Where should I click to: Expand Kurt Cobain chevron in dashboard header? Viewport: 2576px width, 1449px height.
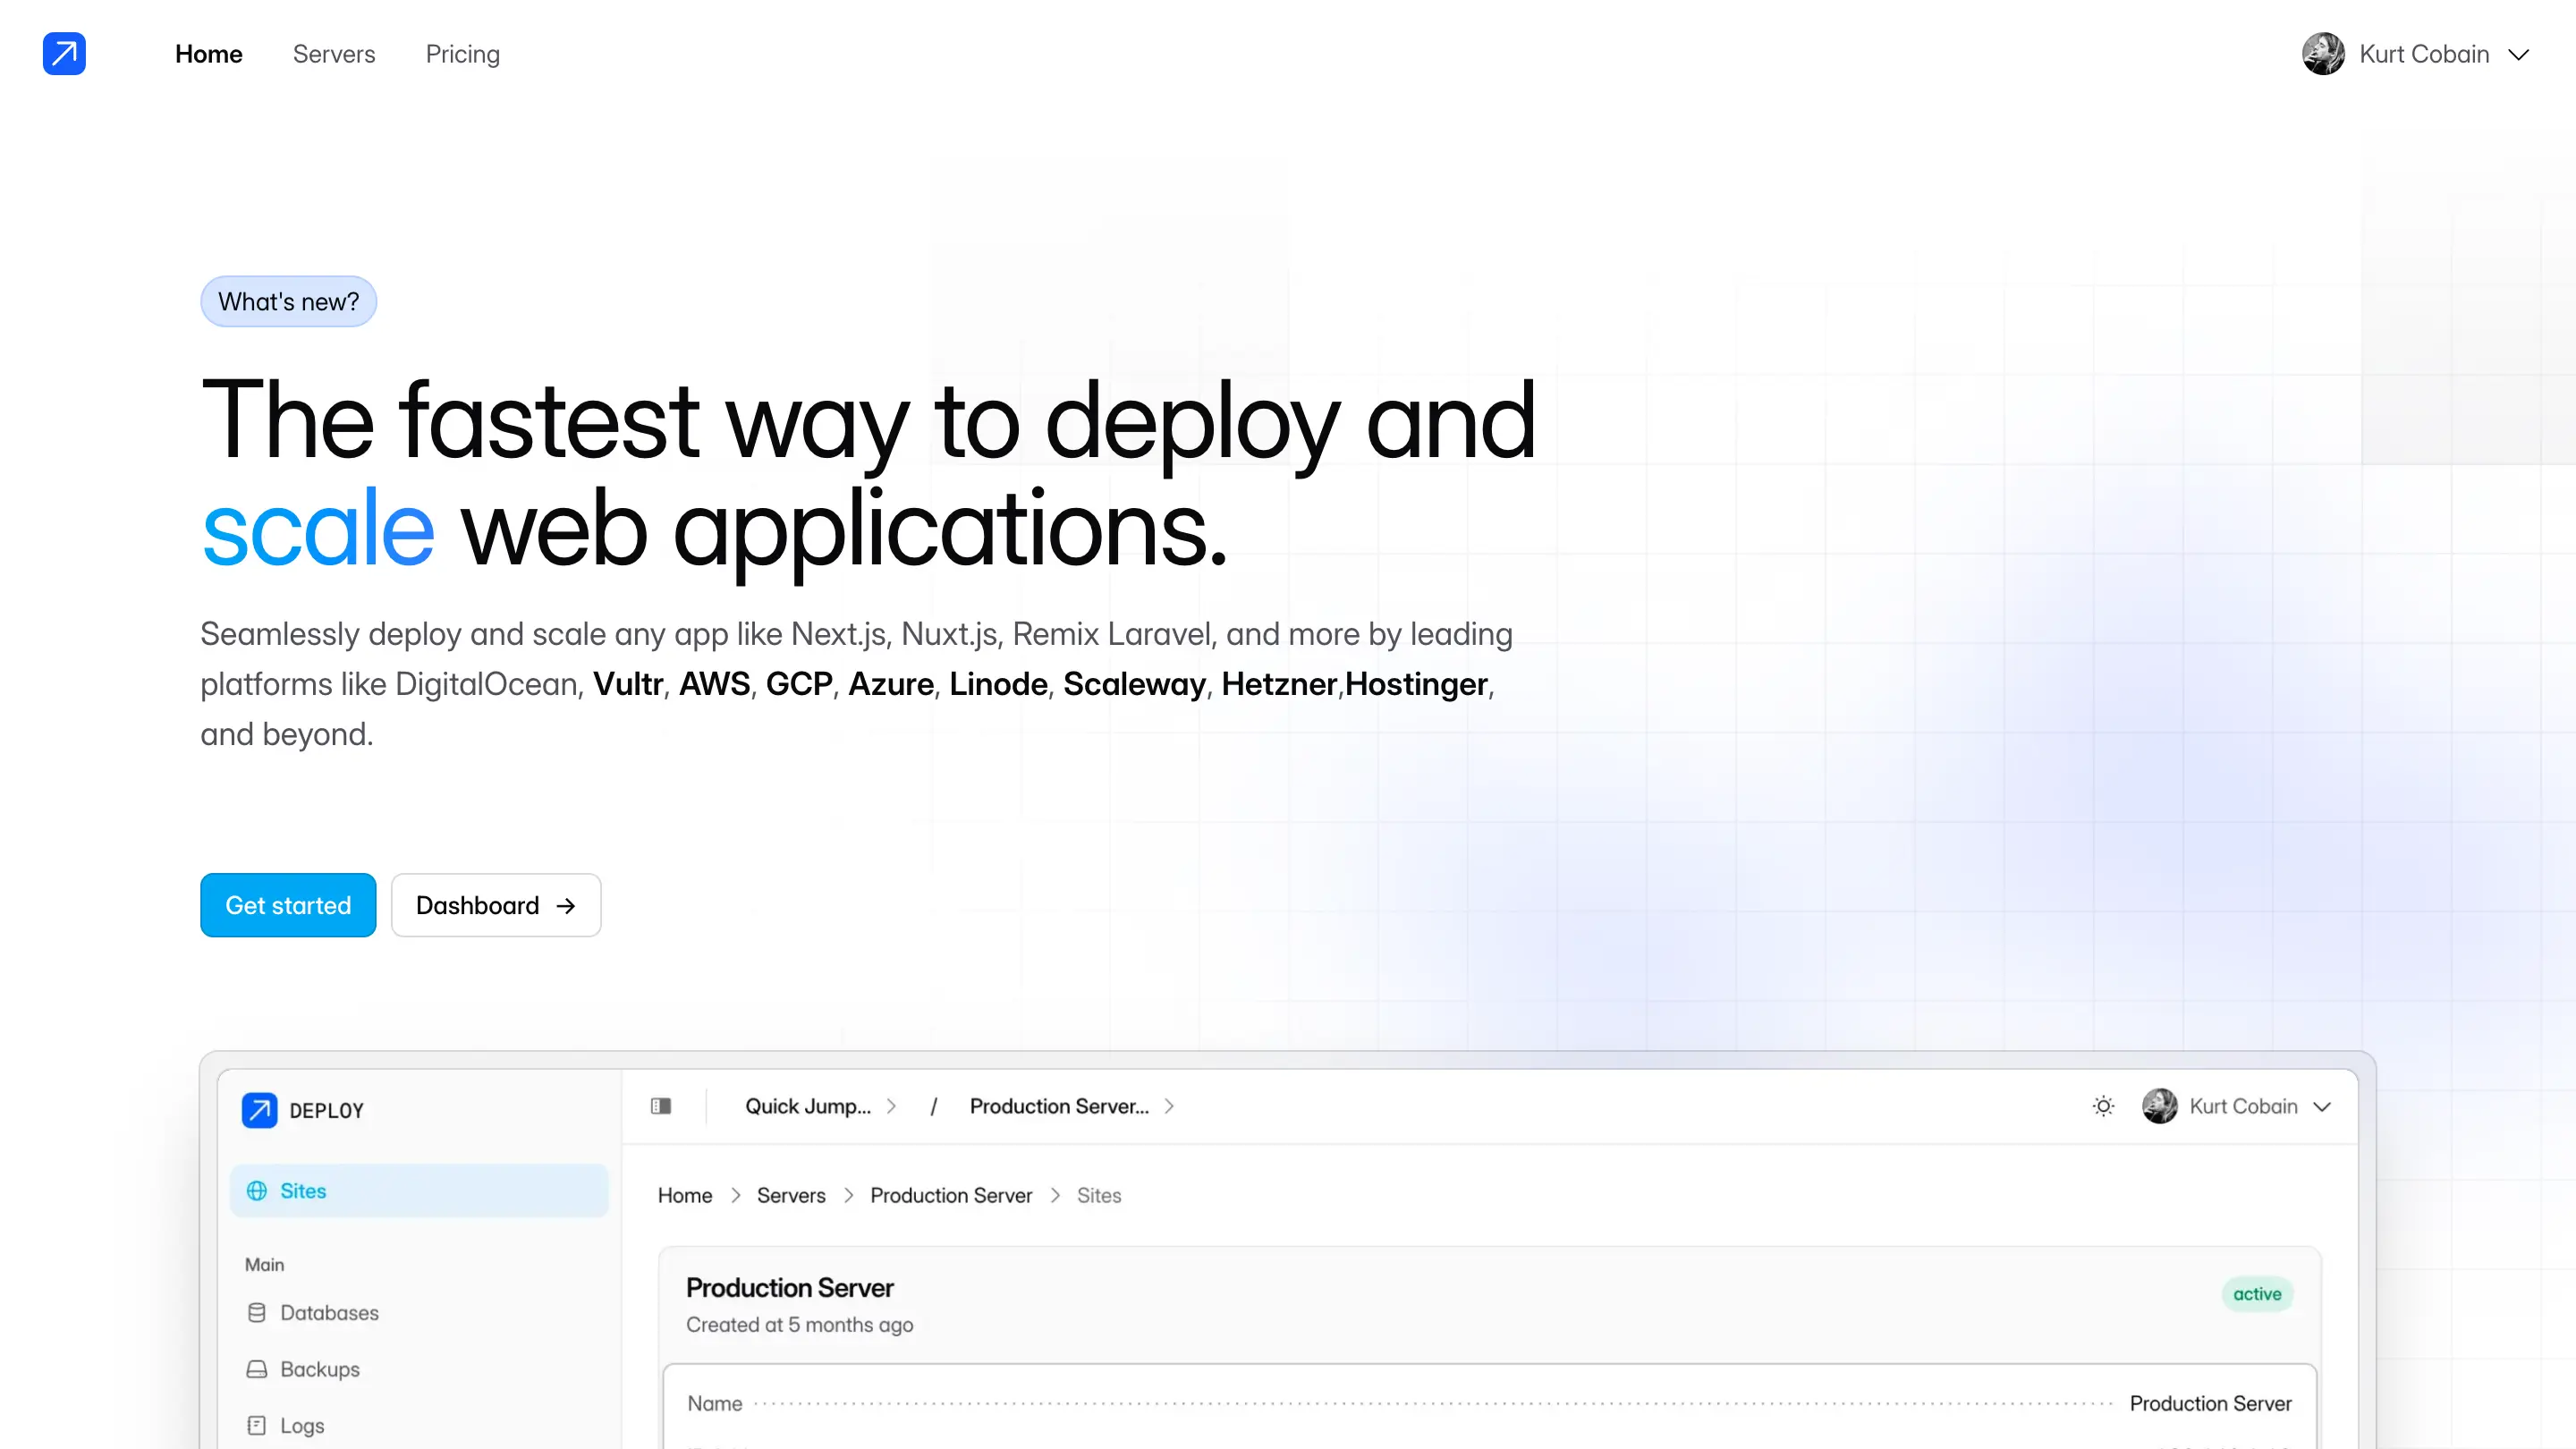point(2322,1107)
